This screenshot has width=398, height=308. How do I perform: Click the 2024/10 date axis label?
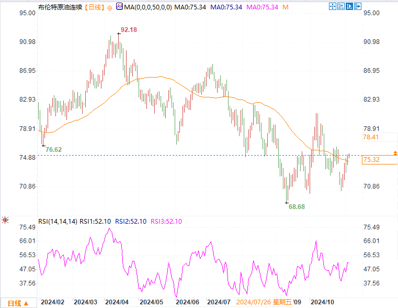click(x=322, y=302)
